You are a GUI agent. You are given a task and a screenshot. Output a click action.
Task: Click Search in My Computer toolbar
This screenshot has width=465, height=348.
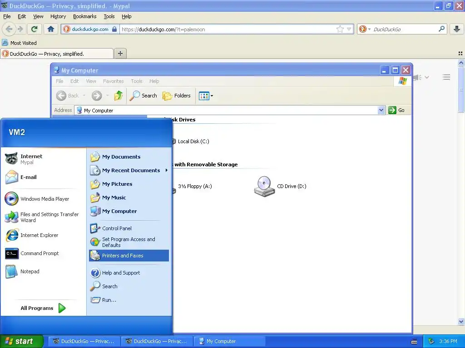coord(143,96)
